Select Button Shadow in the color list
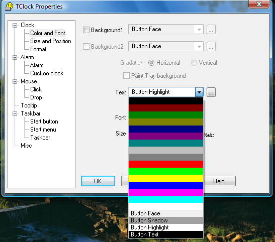275x242 pixels. tap(166, 220)
